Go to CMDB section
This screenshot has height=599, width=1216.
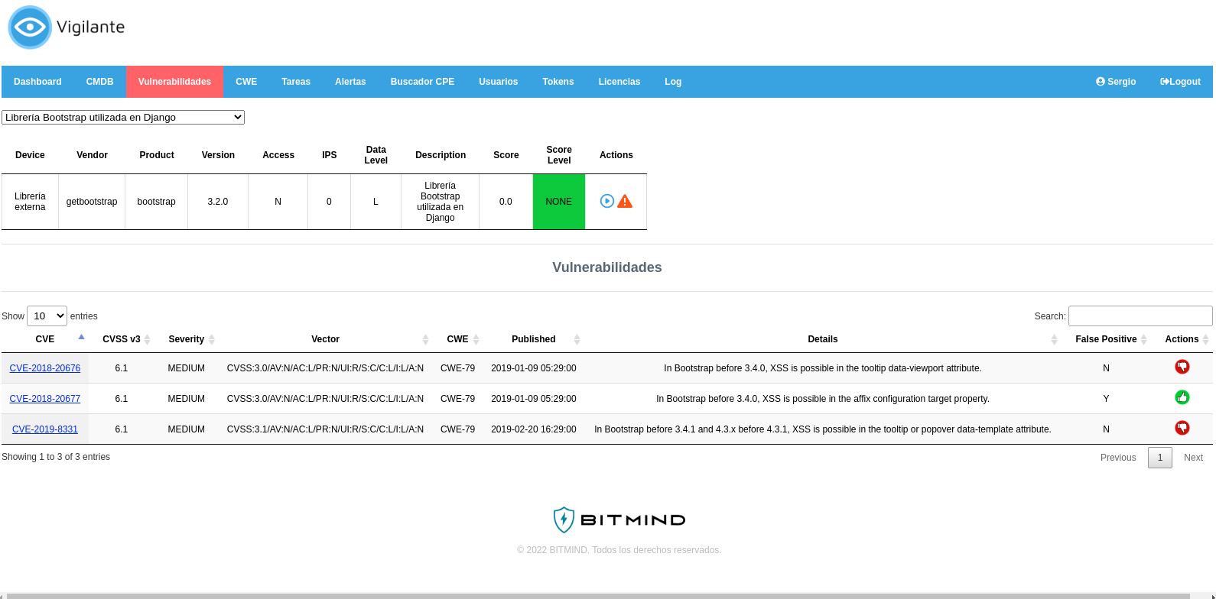[99, 82]
